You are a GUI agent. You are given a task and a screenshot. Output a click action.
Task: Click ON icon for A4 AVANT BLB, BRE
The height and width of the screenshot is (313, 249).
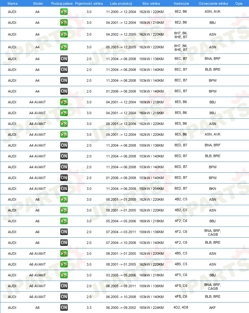(x=64, y=156)
